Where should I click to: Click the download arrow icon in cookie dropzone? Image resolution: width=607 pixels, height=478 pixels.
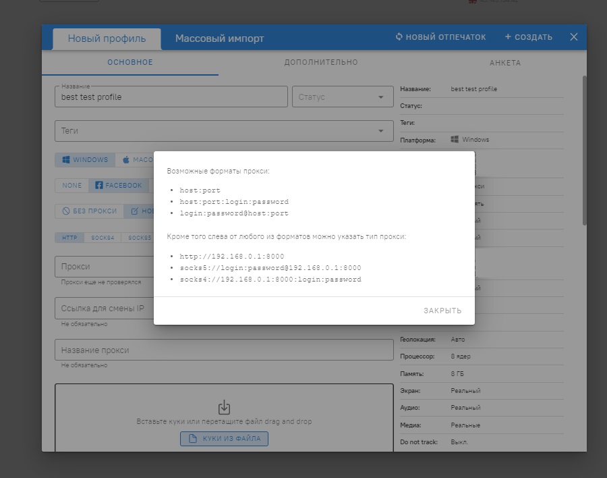(x=224, y=407)
